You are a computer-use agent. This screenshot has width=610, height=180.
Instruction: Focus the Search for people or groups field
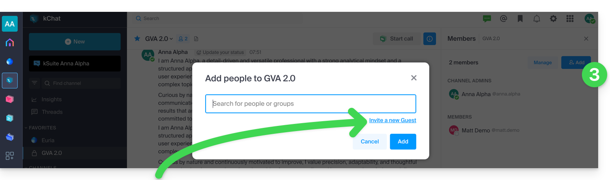point(310,104)
